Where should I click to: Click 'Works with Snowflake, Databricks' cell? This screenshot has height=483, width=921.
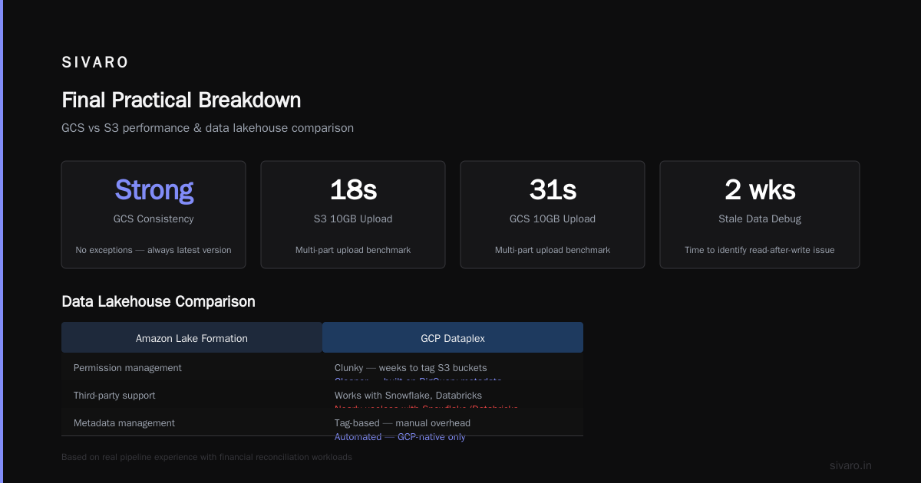pos(408,396)
